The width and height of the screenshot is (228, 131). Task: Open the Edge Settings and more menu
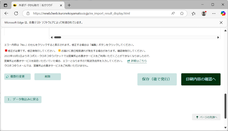click(x=214, y=13)
